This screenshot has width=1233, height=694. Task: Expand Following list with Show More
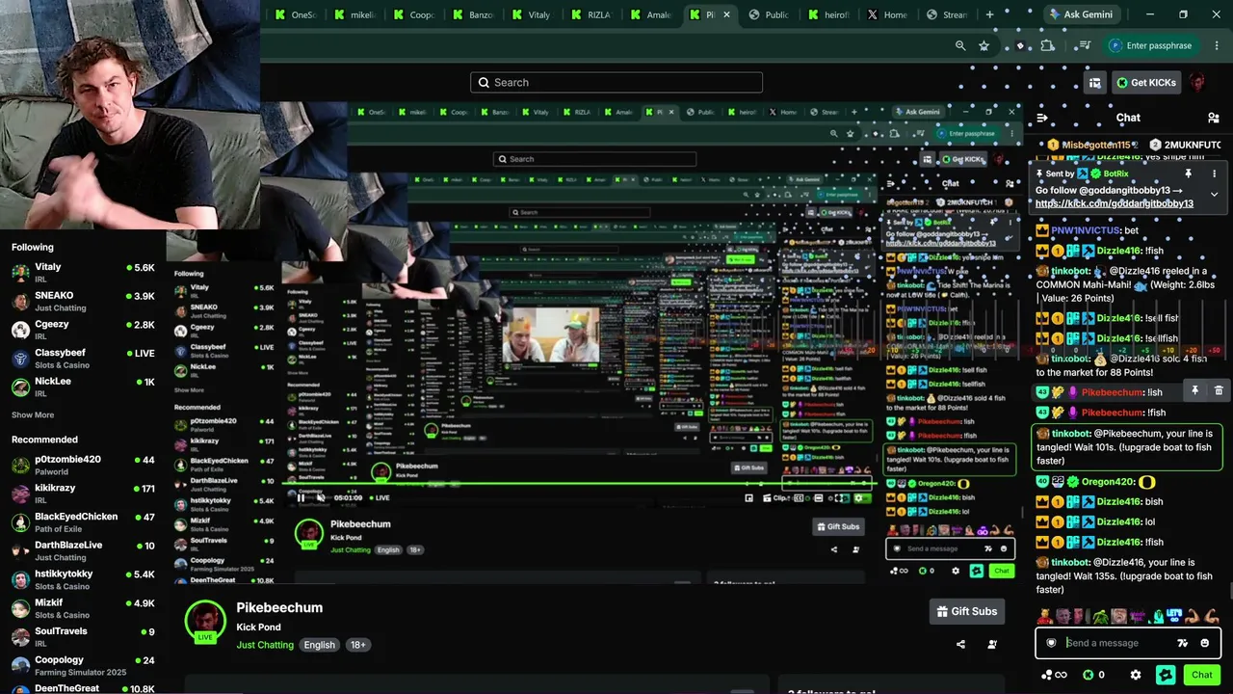[33, 415]
